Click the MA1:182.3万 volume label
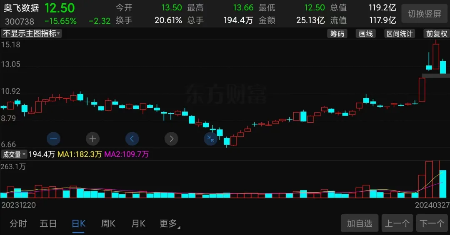The width and height of the screenshot is (450, 235). coord(80,154)
